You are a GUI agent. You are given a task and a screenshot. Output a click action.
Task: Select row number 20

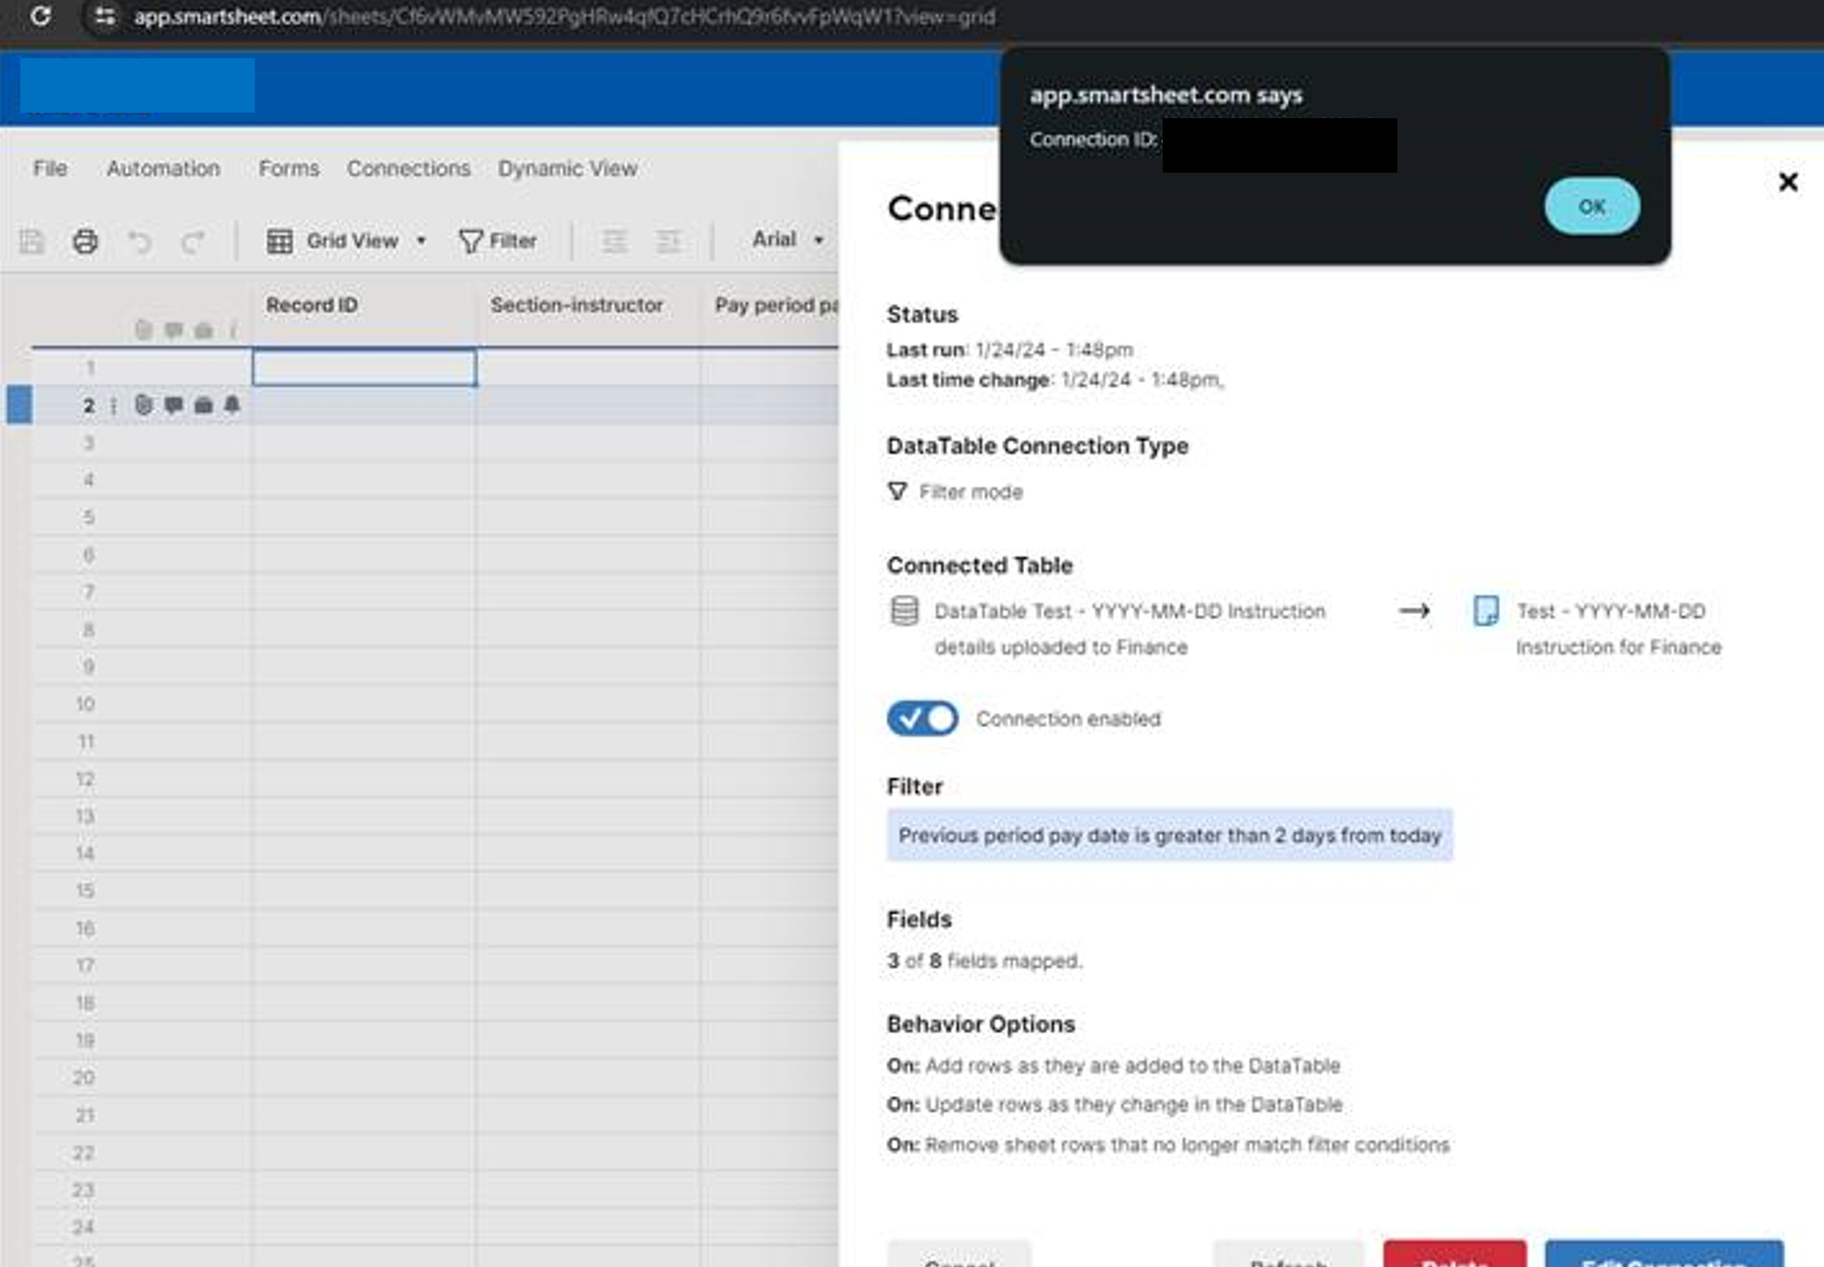[x=84, y=1078]
